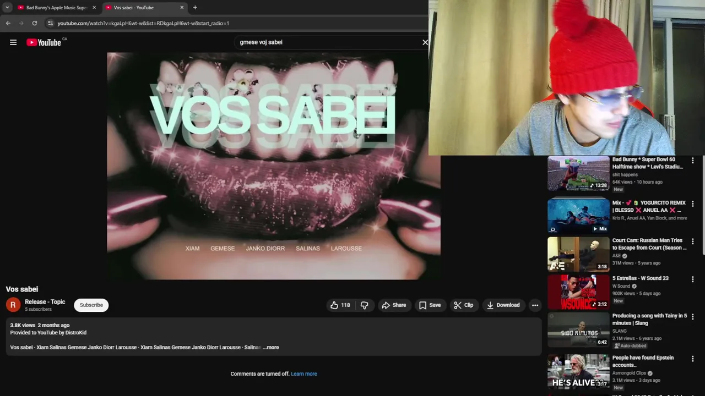Open options menu for Bad Bunny Super Bowl video
This screenshot has width=705, height=396.
693,161
